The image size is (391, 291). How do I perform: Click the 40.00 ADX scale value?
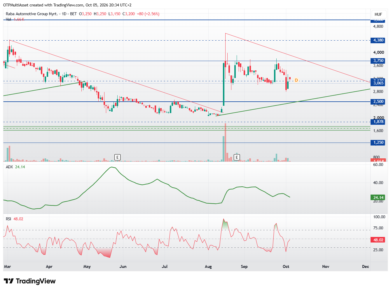(x=378, y=183)
